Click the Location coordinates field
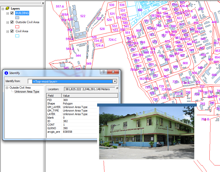 click(89, 89)
